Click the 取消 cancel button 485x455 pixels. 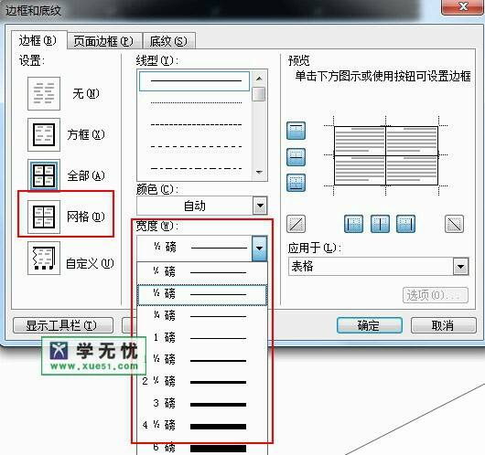(x=443, y=325)
